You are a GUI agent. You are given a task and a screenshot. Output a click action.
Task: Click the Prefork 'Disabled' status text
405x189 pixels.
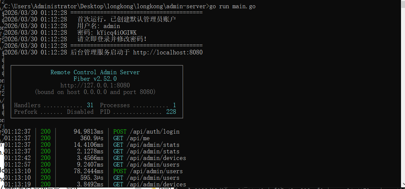[80, 112]
